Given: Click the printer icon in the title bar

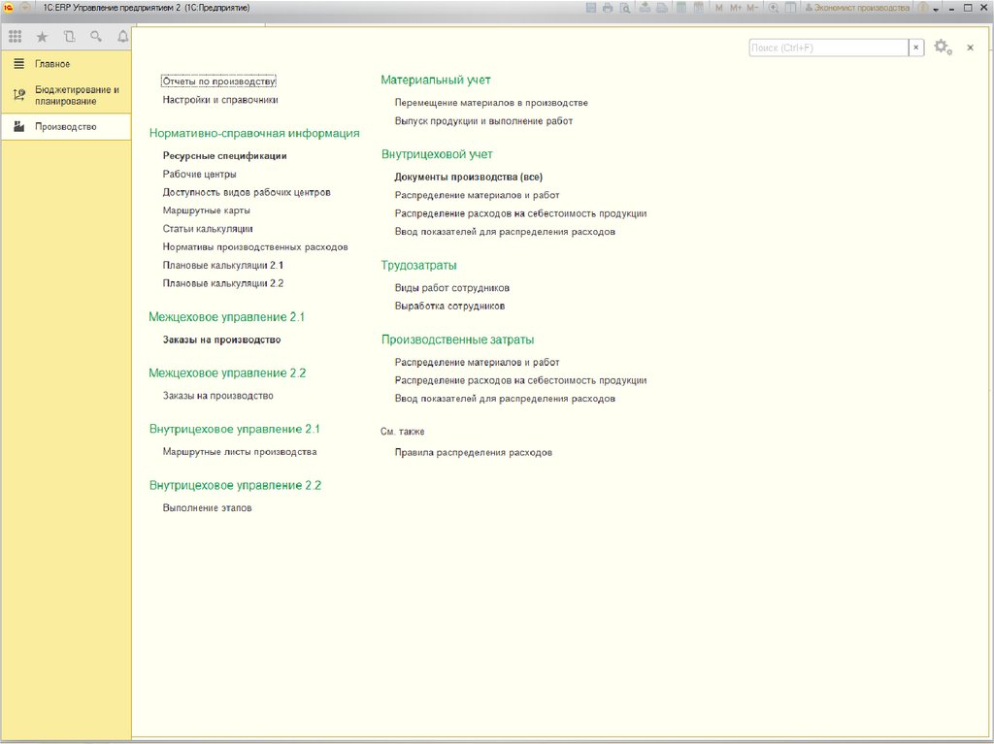Looking at the screenshot, I should (x=608, y=8).
